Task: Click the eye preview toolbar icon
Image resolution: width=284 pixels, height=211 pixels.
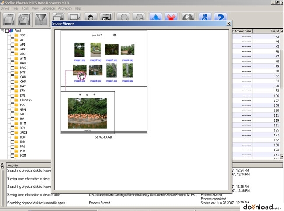Action: pos(106,17)
